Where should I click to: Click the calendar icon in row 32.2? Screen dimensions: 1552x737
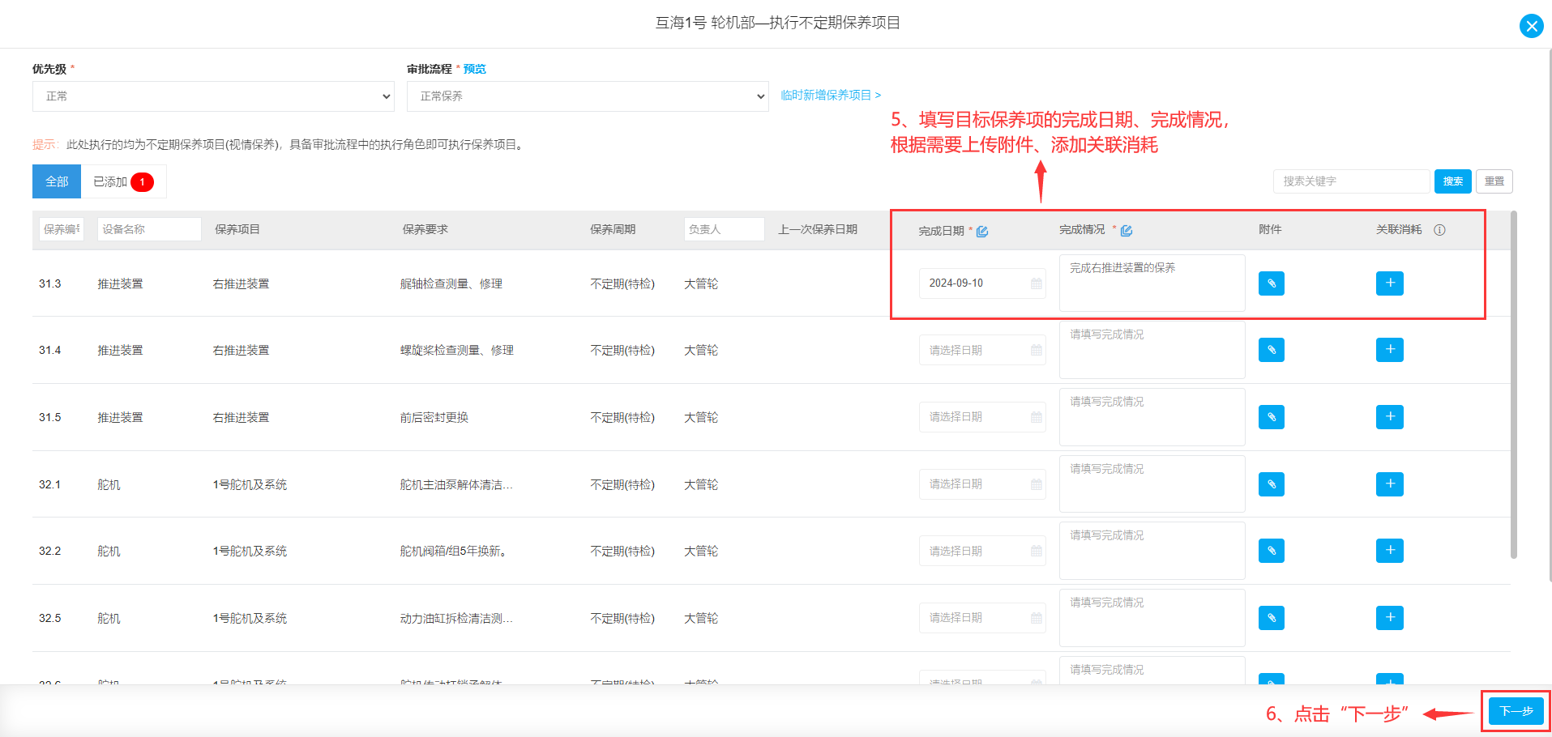[x=1036, y=551]
